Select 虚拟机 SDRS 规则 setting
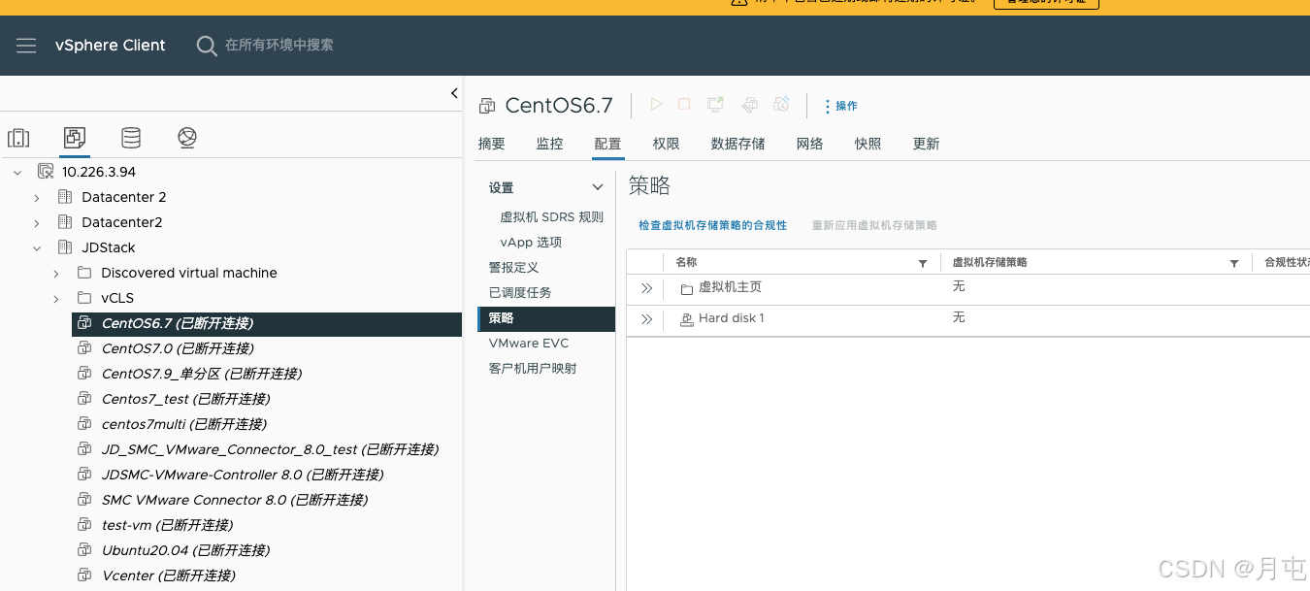The image size is (1310, 591). tap(552, 216)
